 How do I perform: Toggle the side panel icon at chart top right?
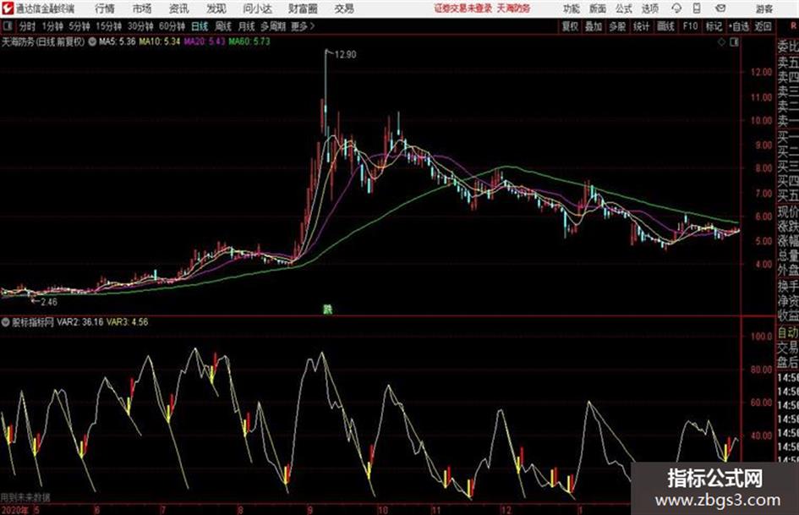(x=734, y=42)
